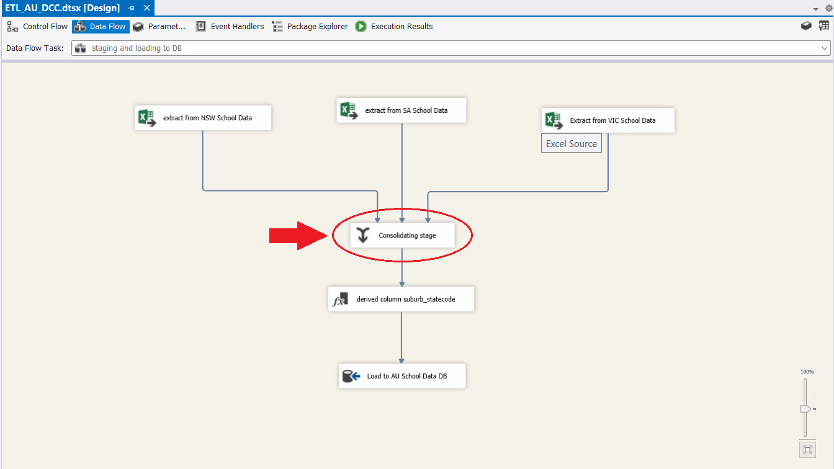Select the SA School Data Excel source icon
Image resolution: width=834 pixels, height=469 pixels.
(349, 110)
